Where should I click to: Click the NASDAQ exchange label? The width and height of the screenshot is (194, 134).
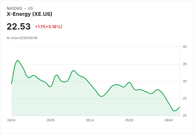point(14,8)
